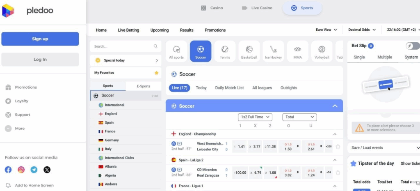The width and height of the screenshot is (420, 191).
Task: Choose the Ice Hockey sport icon
Action: (x=273, y=51)
